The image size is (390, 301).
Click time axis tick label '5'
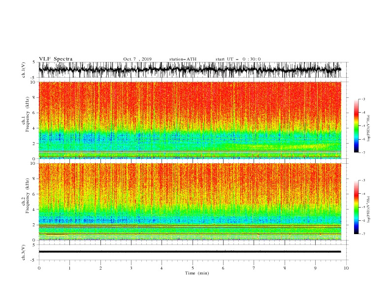(193, 268)
